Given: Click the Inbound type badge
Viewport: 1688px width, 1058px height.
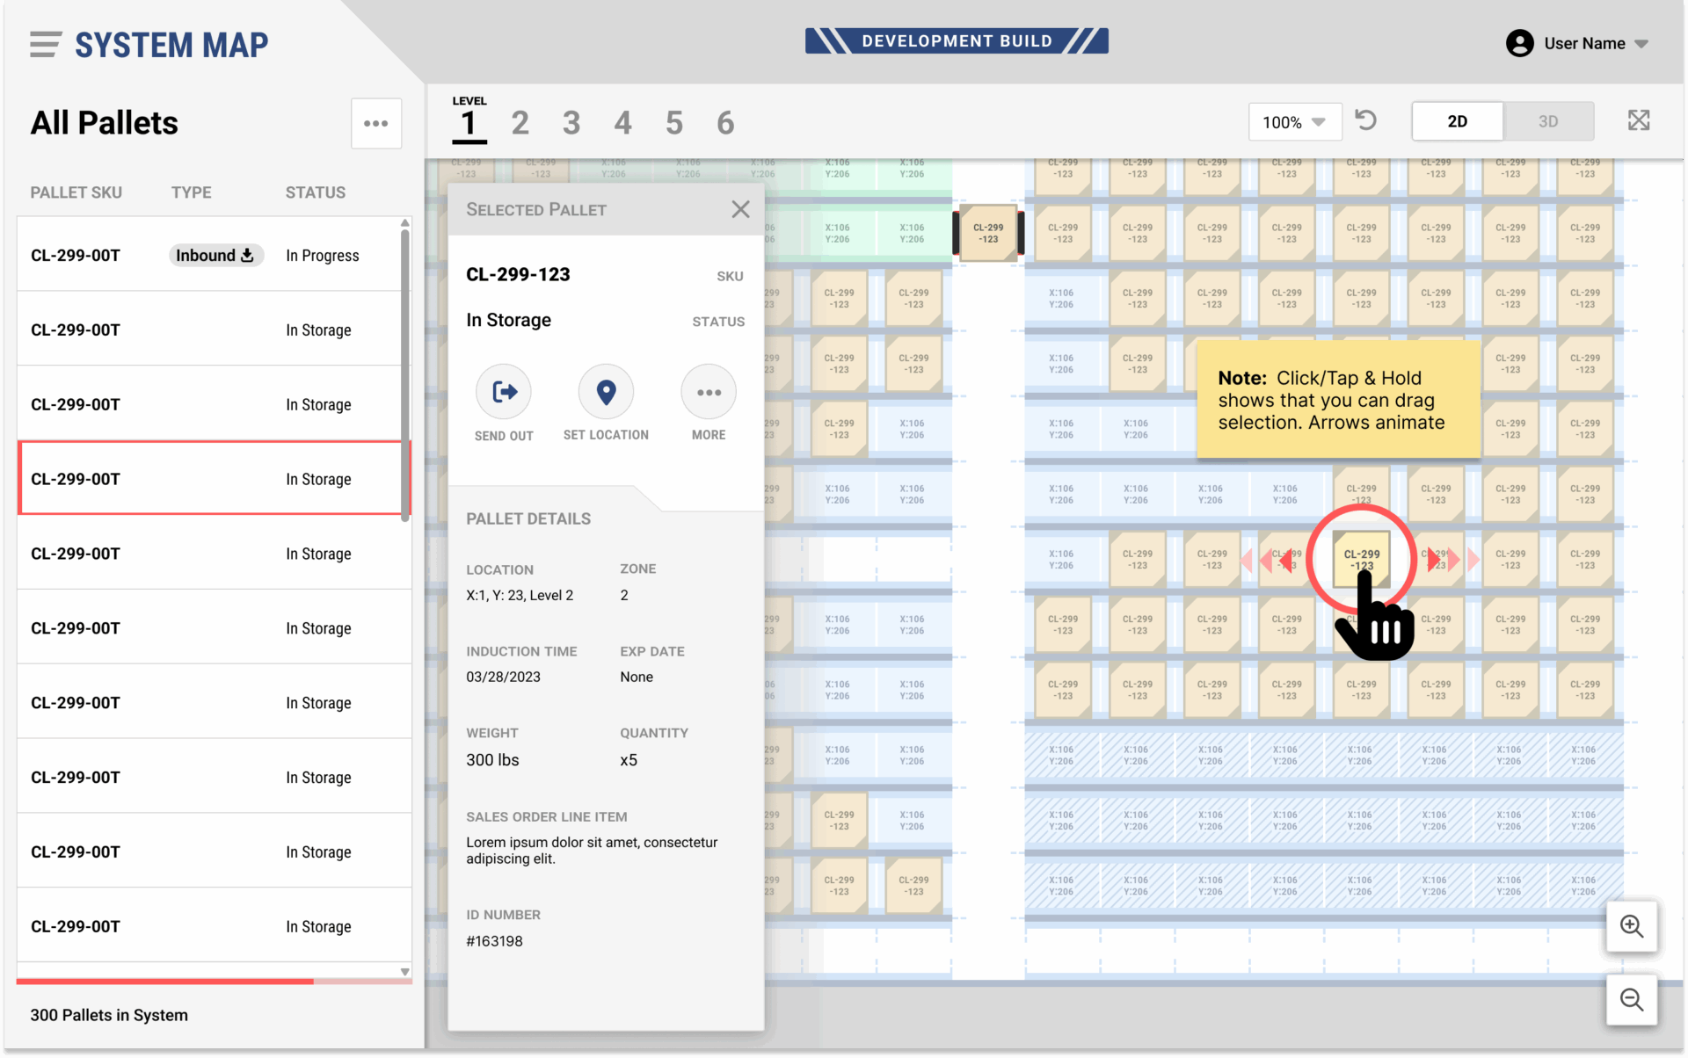Looking at the screenshot, I should pyautogui.click(x=215, y=256).
